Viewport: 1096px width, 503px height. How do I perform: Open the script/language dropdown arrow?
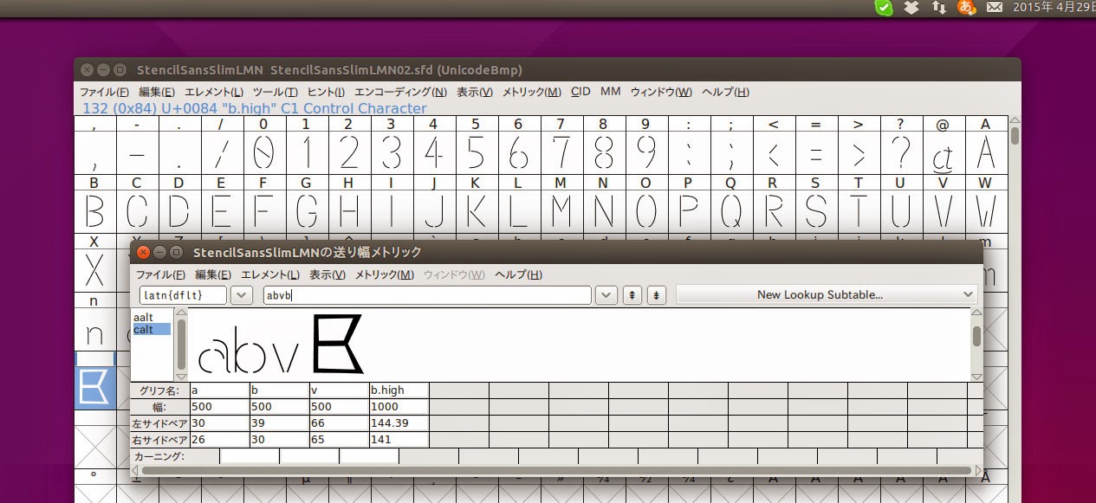tap(240, 295)
